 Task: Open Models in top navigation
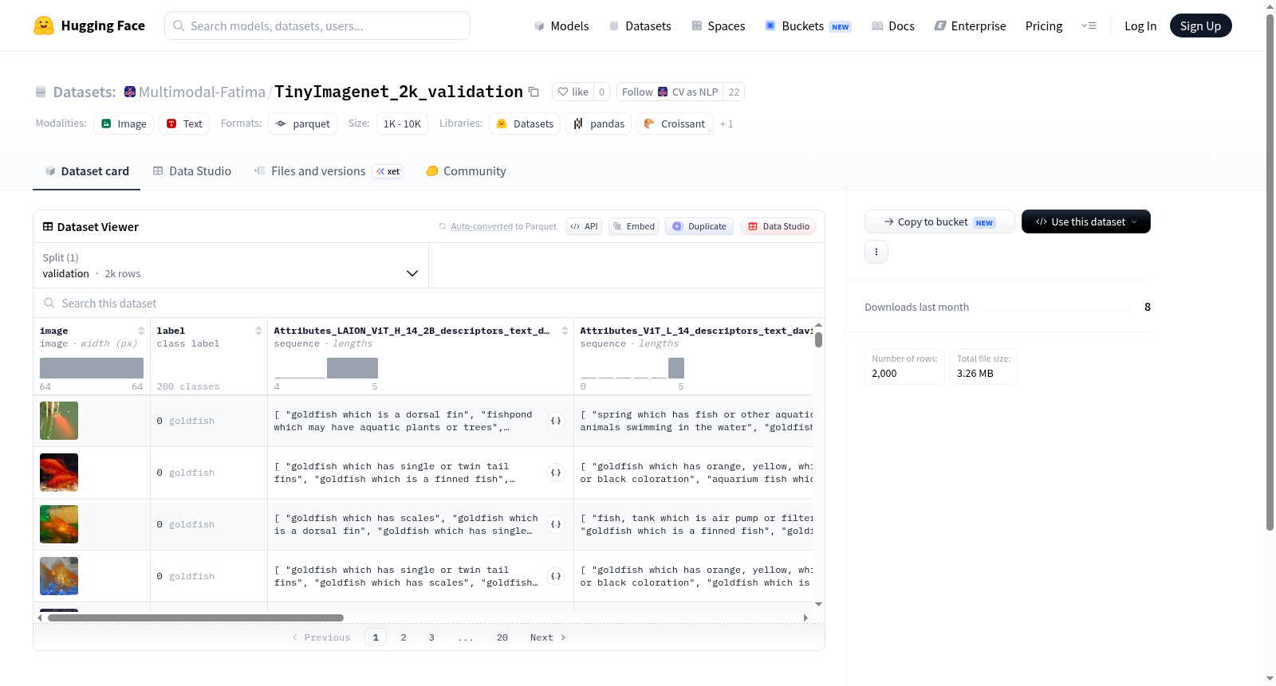tap(561, 26)
